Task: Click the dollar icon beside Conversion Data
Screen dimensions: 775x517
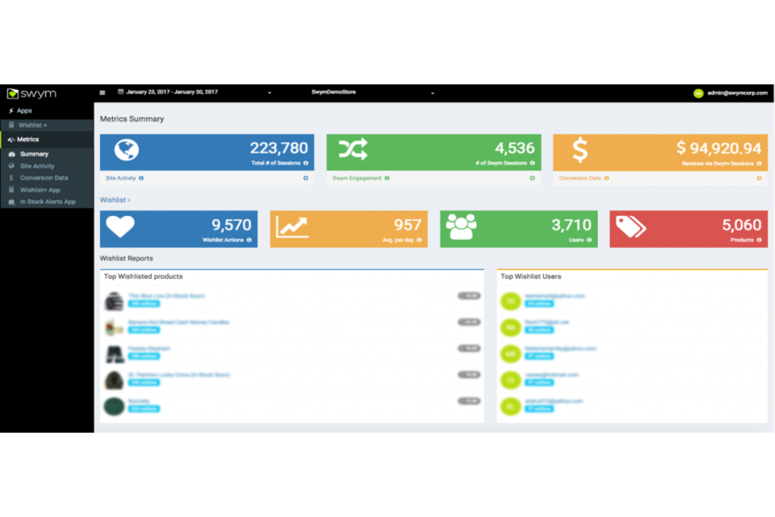Action: (x=11, y=178)
